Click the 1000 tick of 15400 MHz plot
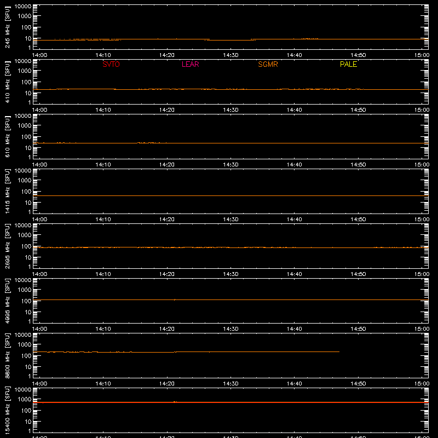This screenshot has height=438, width=438. 25,400
